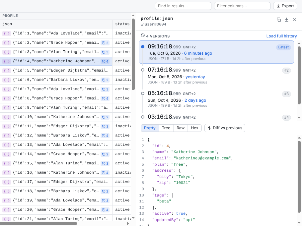
Task: Click the JSON braces icon for Alan Turing id 3
Action: pyautogui.click(x=7, y=52)
